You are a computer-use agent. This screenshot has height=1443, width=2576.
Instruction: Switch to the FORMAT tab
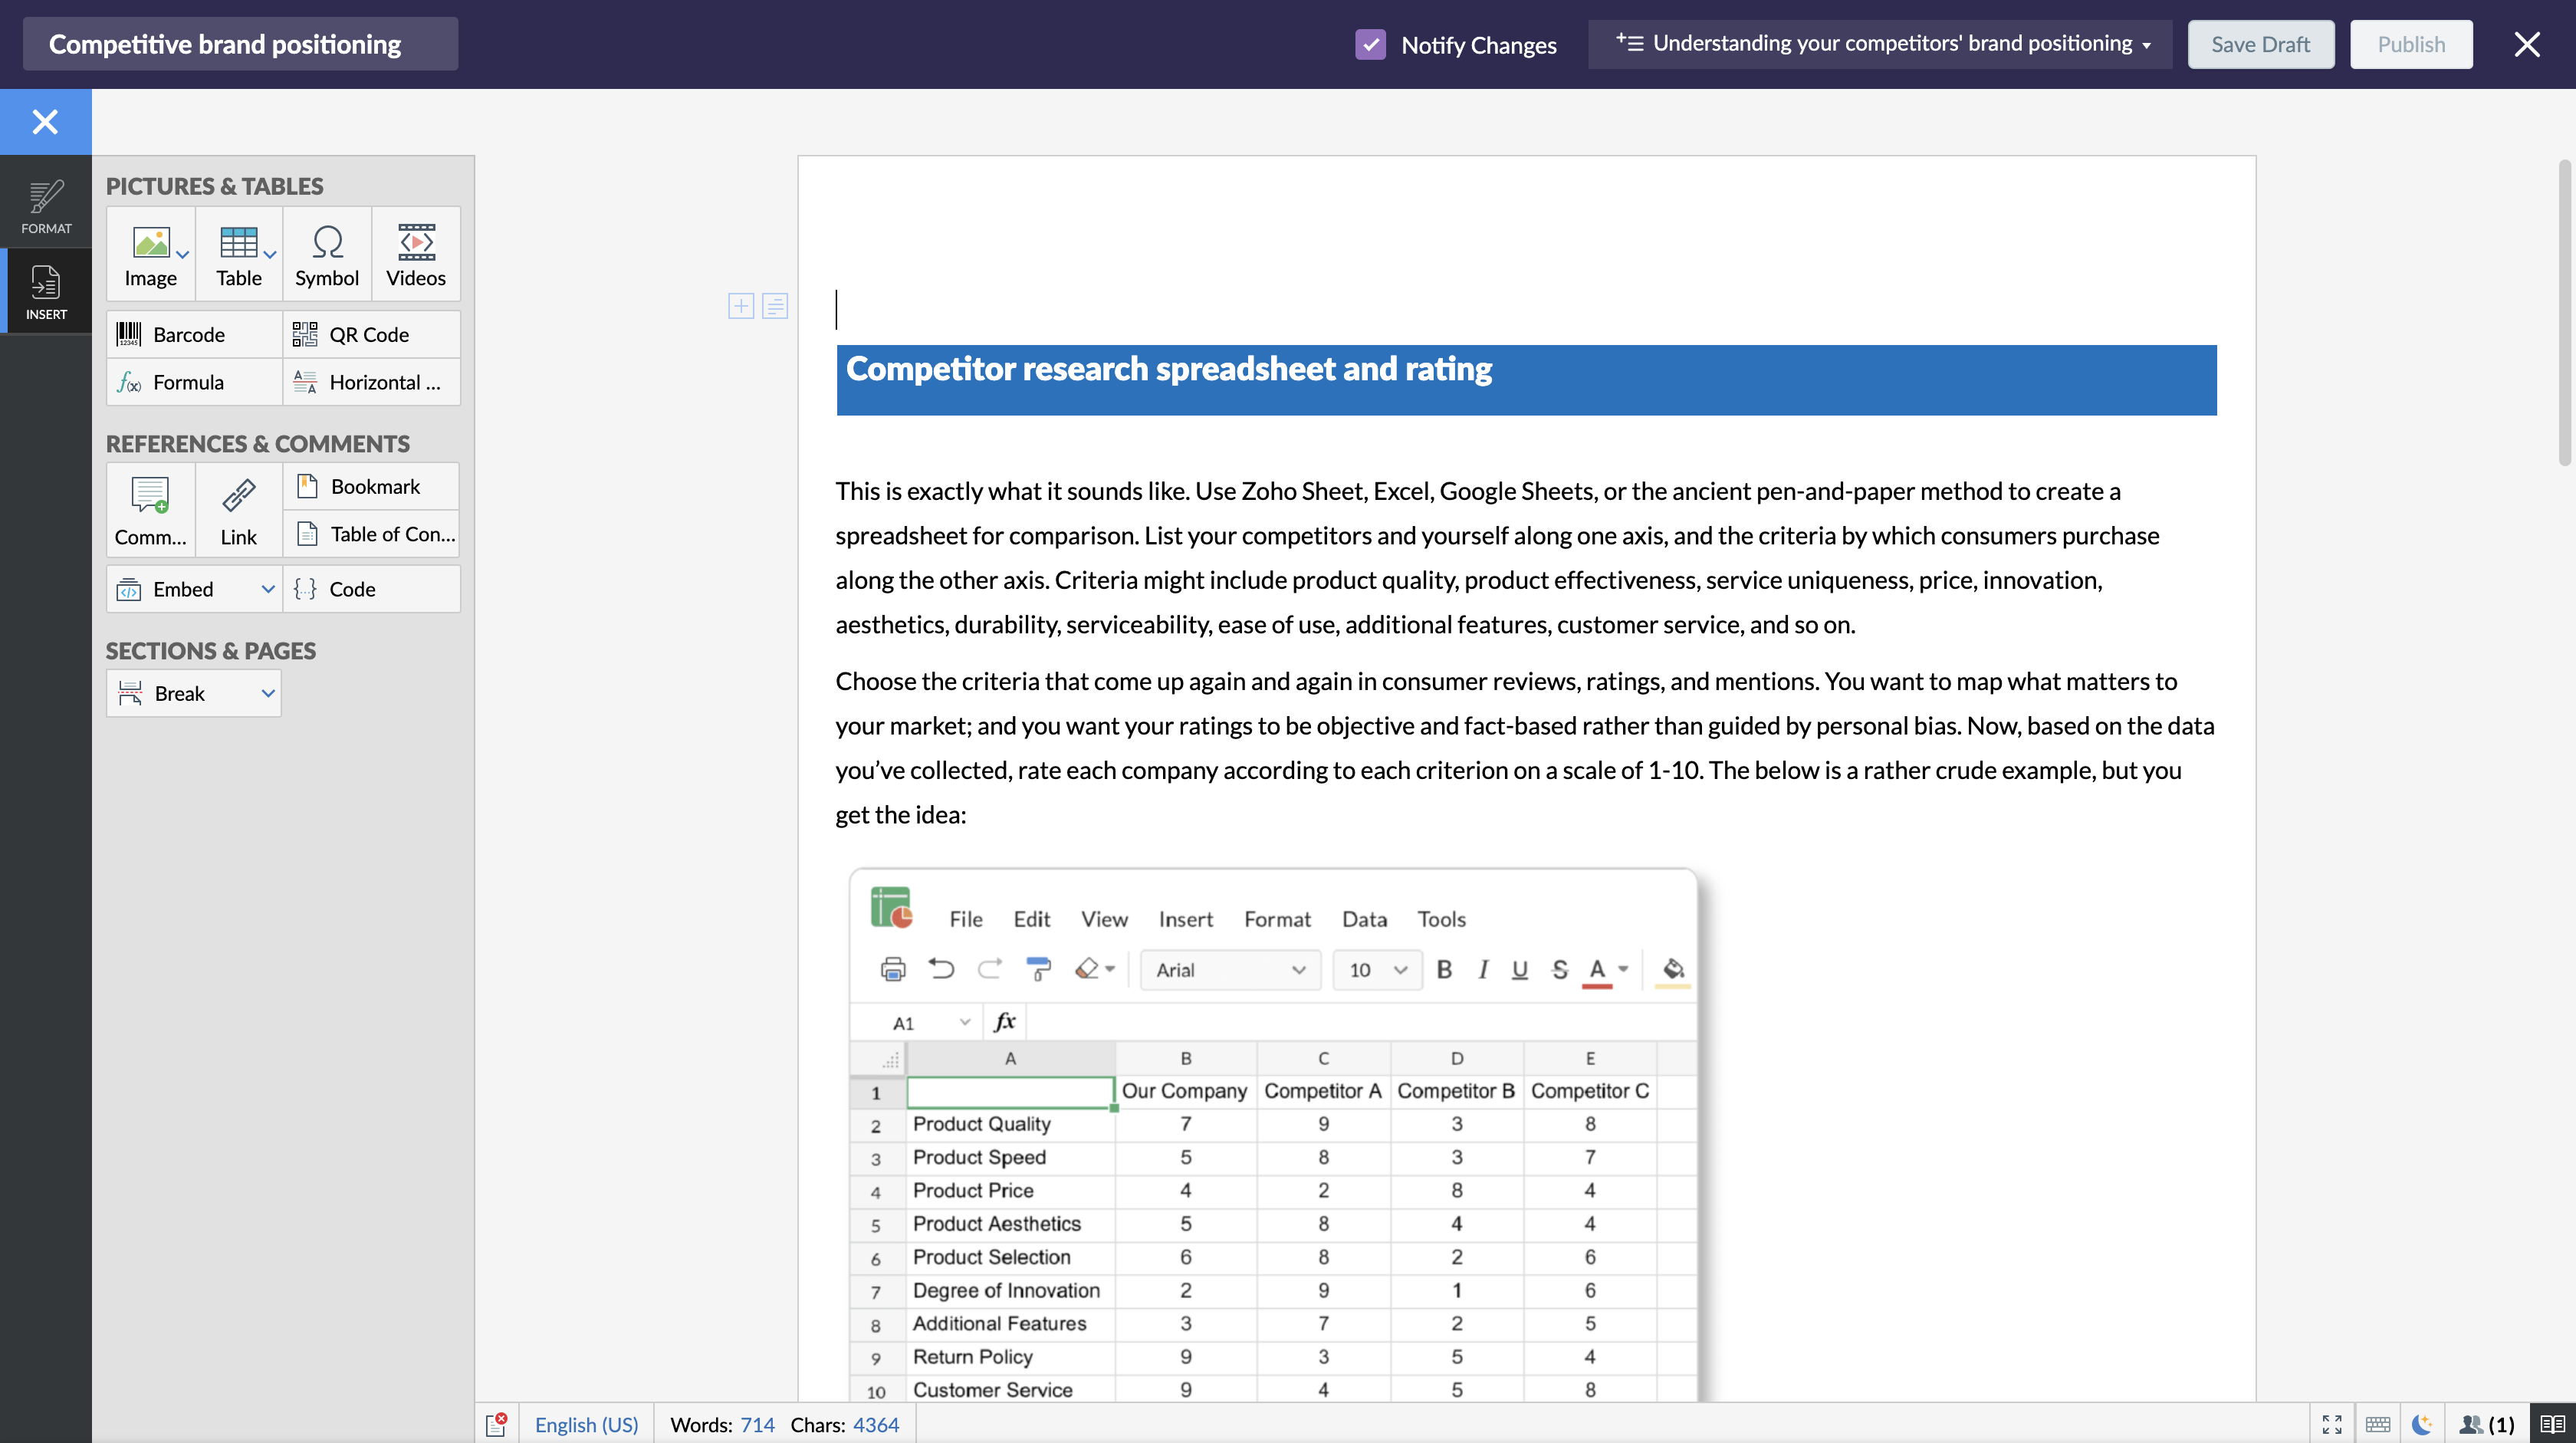46,206
